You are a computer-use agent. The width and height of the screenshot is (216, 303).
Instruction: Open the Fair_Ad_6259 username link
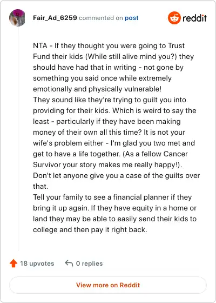click(55, 18)
